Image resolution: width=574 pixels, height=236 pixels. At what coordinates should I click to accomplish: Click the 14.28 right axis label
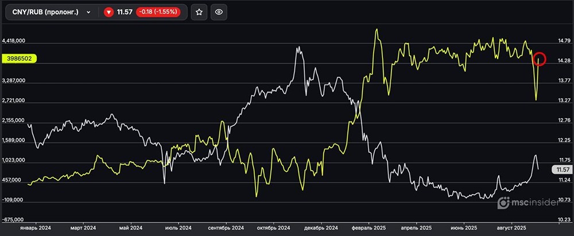pos(564,61)
